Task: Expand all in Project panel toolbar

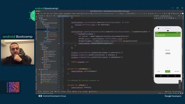Action: (x=49, y=16)
